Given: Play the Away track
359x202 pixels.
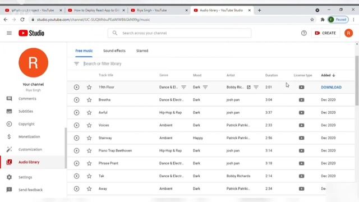Looking at the screenshot, I should [76, 189].
